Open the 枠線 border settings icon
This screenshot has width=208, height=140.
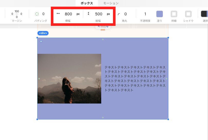(174, 14)
